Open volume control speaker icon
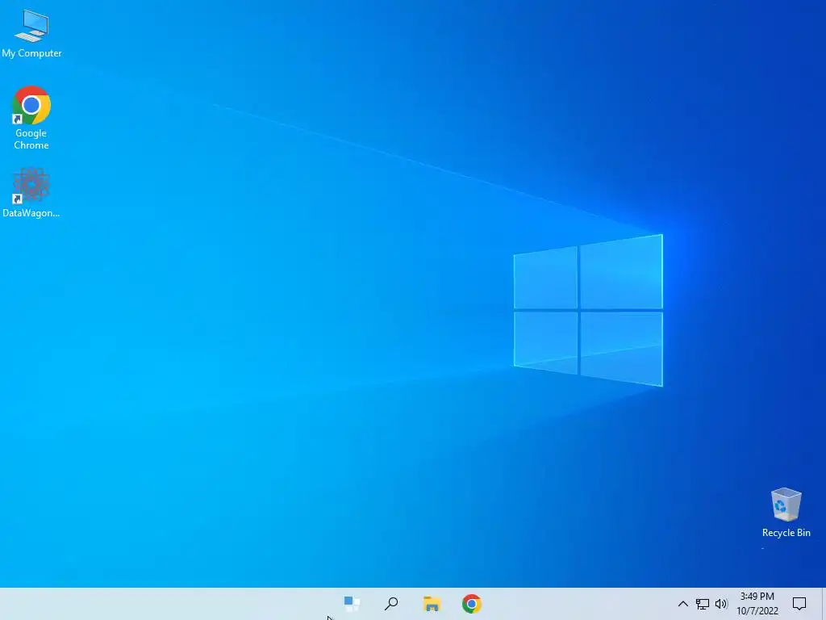This screenshot has height=620, width=826. point(721,604)
